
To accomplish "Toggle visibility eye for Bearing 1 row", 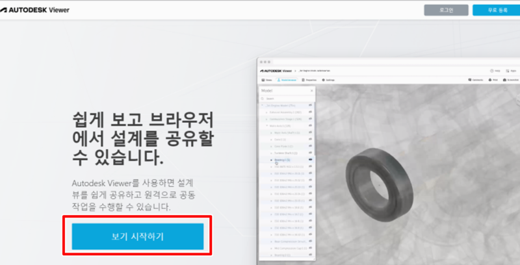I will click(311, 160).
